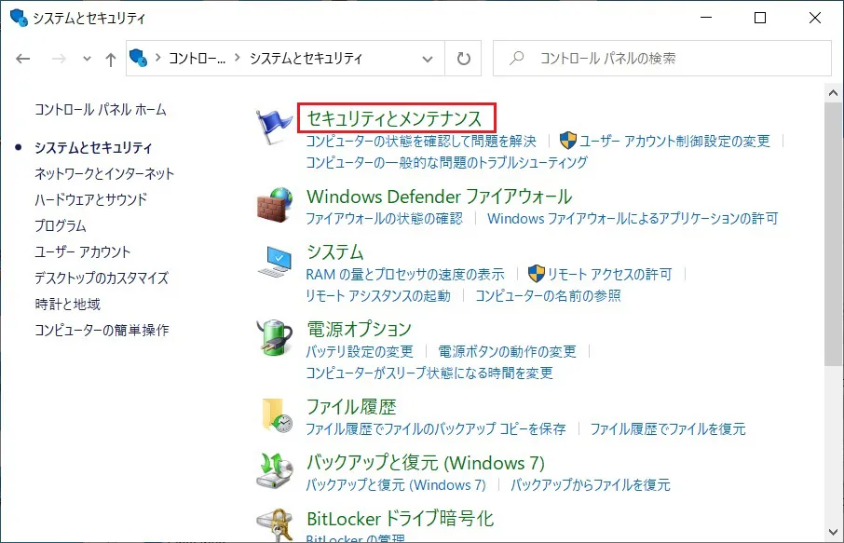This screenshot has height=543, width=844.
Task: Refresh the control panel view
Action: (463, 58)
